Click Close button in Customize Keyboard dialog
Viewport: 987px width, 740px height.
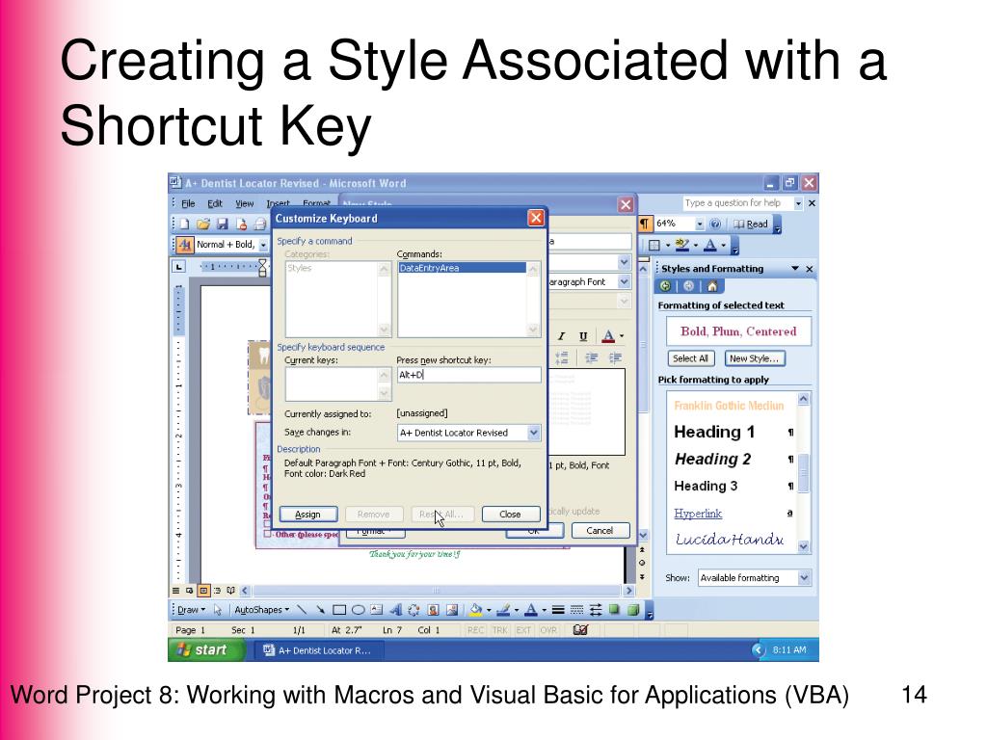coord(511,515)
